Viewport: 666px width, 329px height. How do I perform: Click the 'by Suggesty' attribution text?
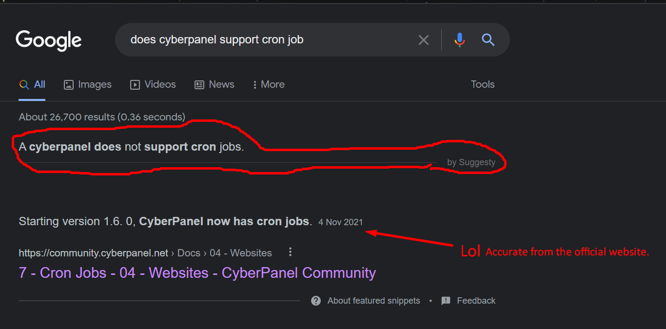pyautogui.click(x=471, y=162)
